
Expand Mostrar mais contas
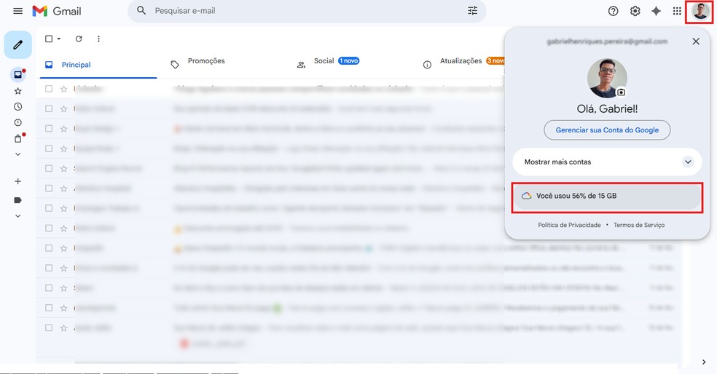point(607,162)
